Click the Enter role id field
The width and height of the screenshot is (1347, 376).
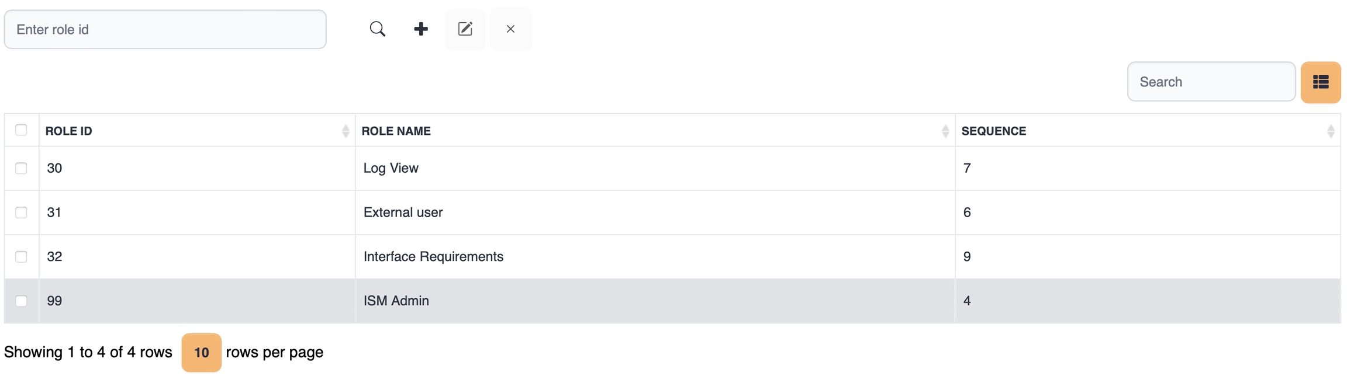click(165, 29)
